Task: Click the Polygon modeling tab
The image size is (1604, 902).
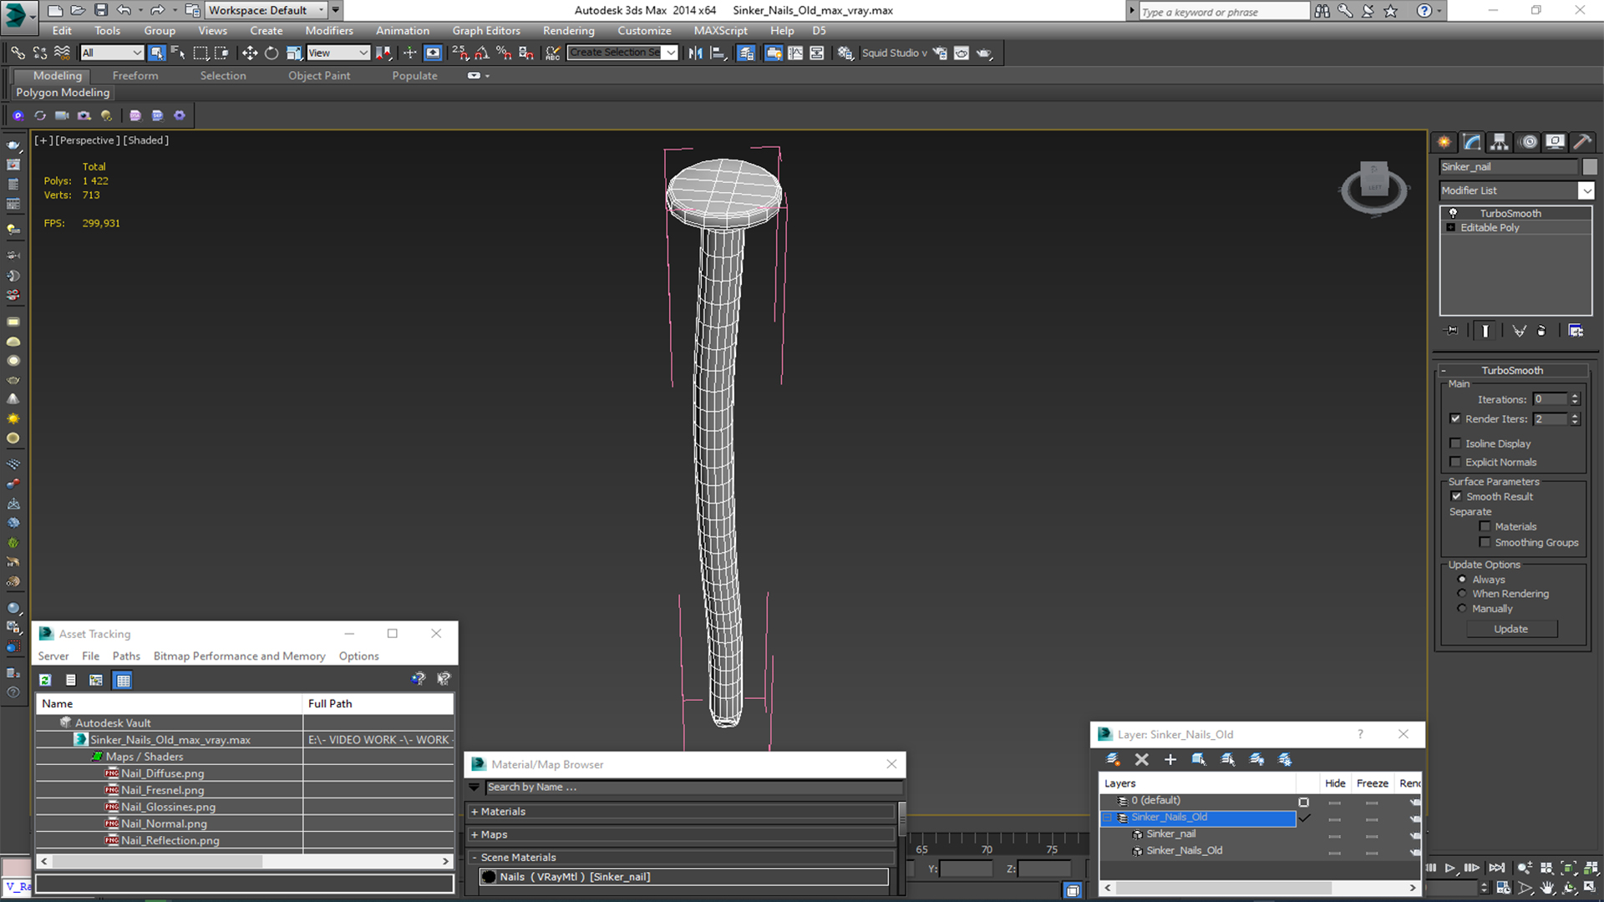Action: [x=63, y=91]
